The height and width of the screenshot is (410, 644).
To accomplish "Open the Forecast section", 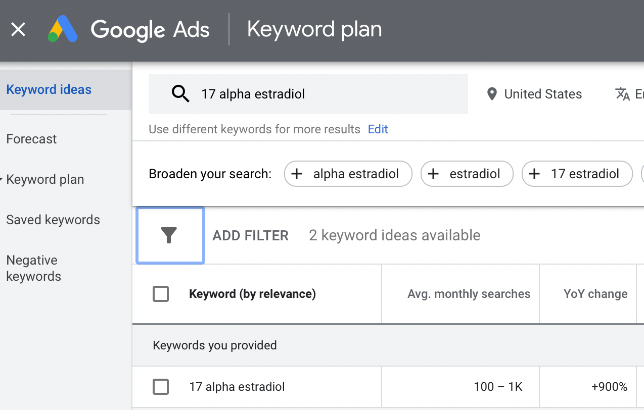I will pyautogui.click(x=31, y=139).
